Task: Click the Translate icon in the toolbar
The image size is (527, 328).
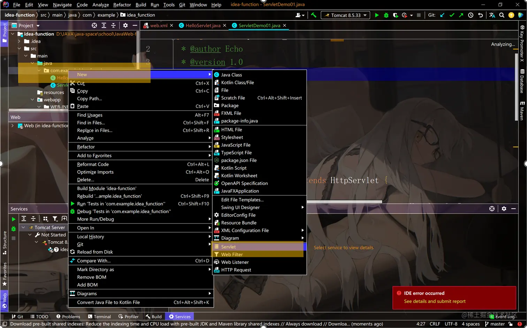Action: pos(492,15)
